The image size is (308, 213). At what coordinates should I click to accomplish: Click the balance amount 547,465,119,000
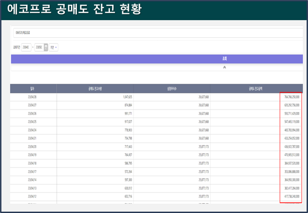click(292, 122)
